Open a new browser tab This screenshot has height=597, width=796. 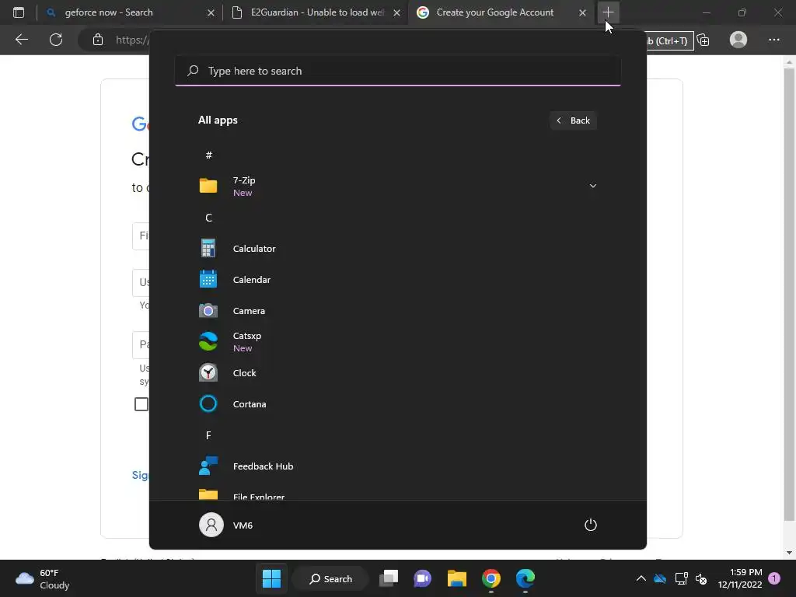[x=608, y=12]
